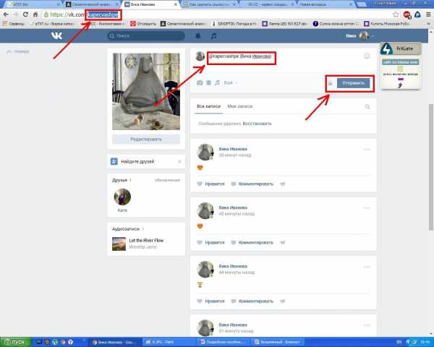Click the red adblock extension icon
This screenshot has height=347, width=434.
pyautogui.click(x=407, y=14)
